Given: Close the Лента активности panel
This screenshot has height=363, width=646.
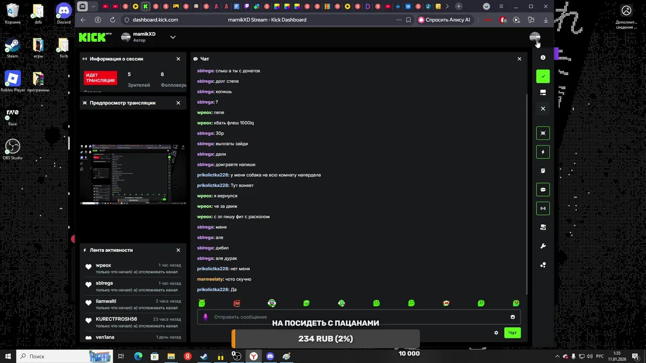Looking at the screenshot, I should point(178,250).
